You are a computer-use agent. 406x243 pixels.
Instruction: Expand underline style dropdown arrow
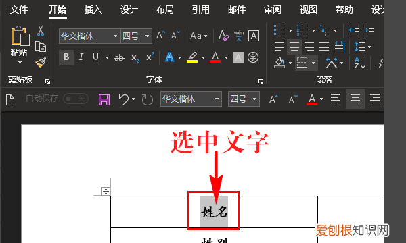click(x=107, y=57)
